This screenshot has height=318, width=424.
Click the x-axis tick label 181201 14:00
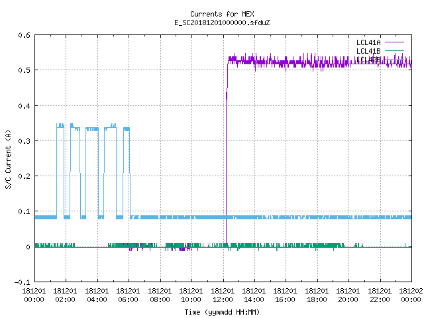[254, 295]
